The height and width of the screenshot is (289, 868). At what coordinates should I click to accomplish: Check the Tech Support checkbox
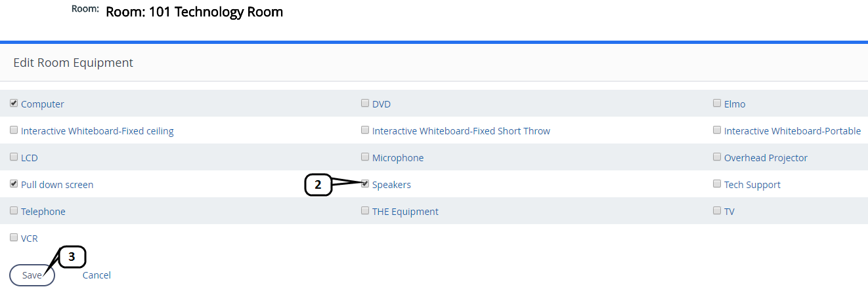pos(717,184)
